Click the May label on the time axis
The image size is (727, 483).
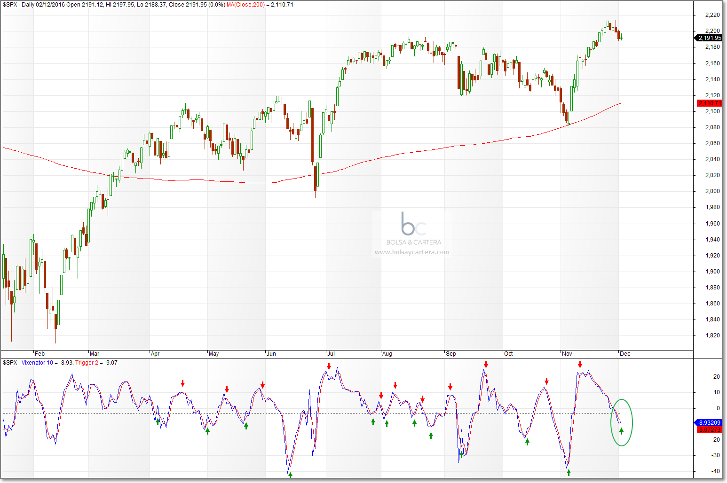(x=214, y=354)
